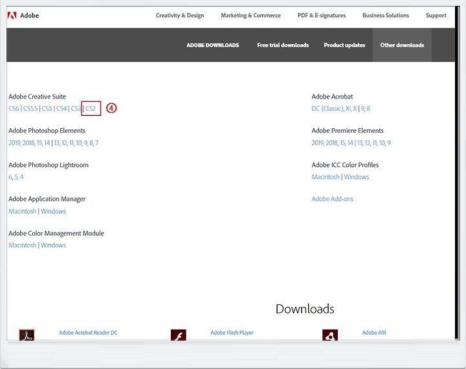Click the Flash Player icon

(x=179, y=335)
